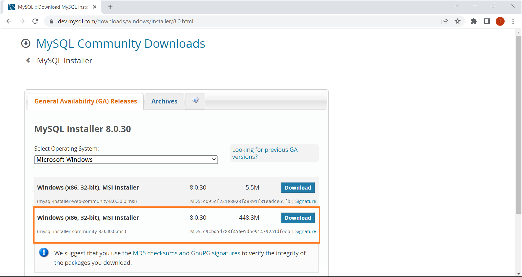Click the MySQL dolphin tab favicon
522x277 pixels.
(x=11, y=7)
